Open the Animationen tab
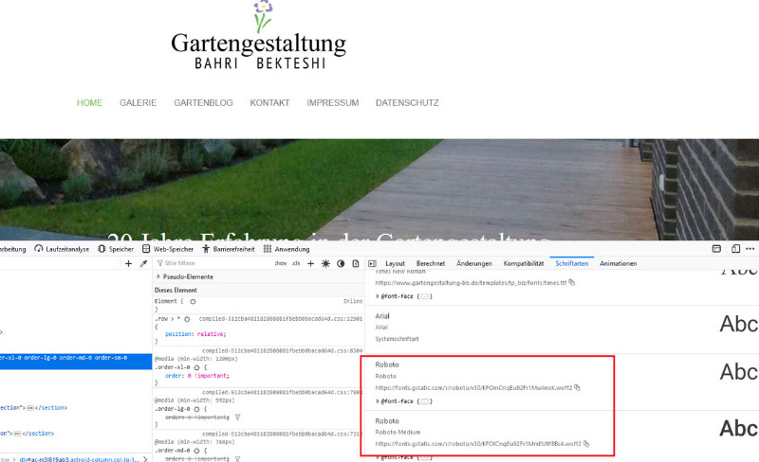The width and height of the screenshot is (759, 462). 619,263
